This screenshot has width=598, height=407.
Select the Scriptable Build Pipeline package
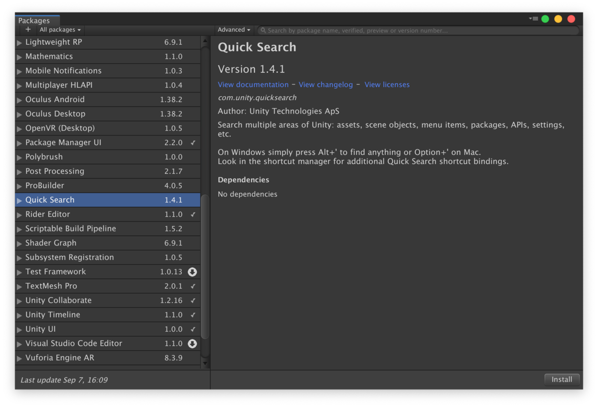(108, 229)
